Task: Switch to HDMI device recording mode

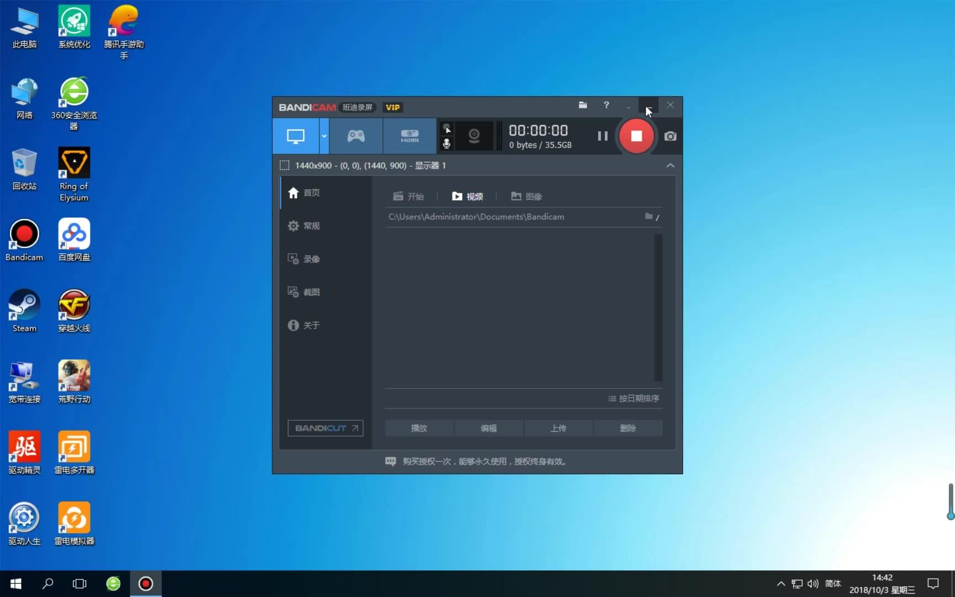Action: click(x=410, y=136)
